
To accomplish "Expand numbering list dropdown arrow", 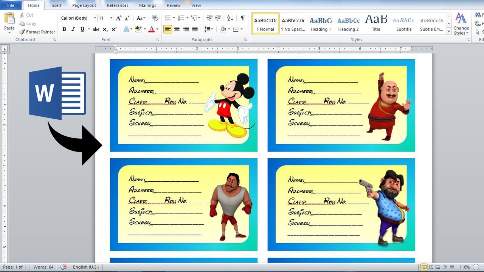I will 187,18.
